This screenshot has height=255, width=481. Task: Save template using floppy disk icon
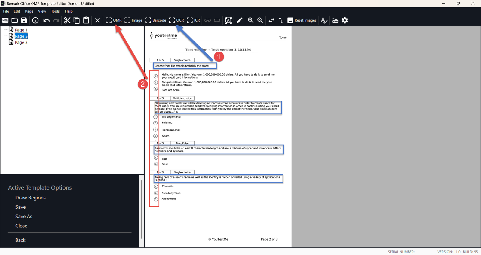coord(24,20)
